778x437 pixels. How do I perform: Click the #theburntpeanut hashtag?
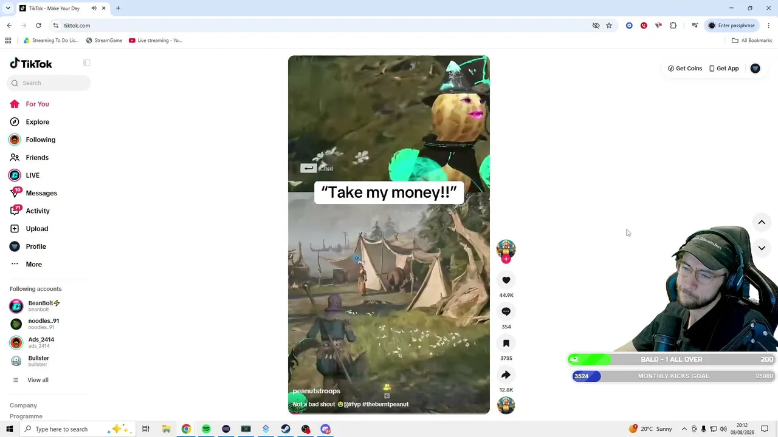coord(385,404)
